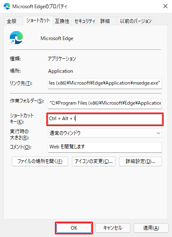Click the 種類: label
This screenshot has width=172, height=237.
pyautogui.click(x=15, y=59)
